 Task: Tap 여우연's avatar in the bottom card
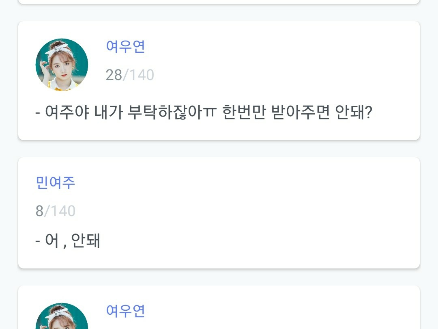coord(62,317)
